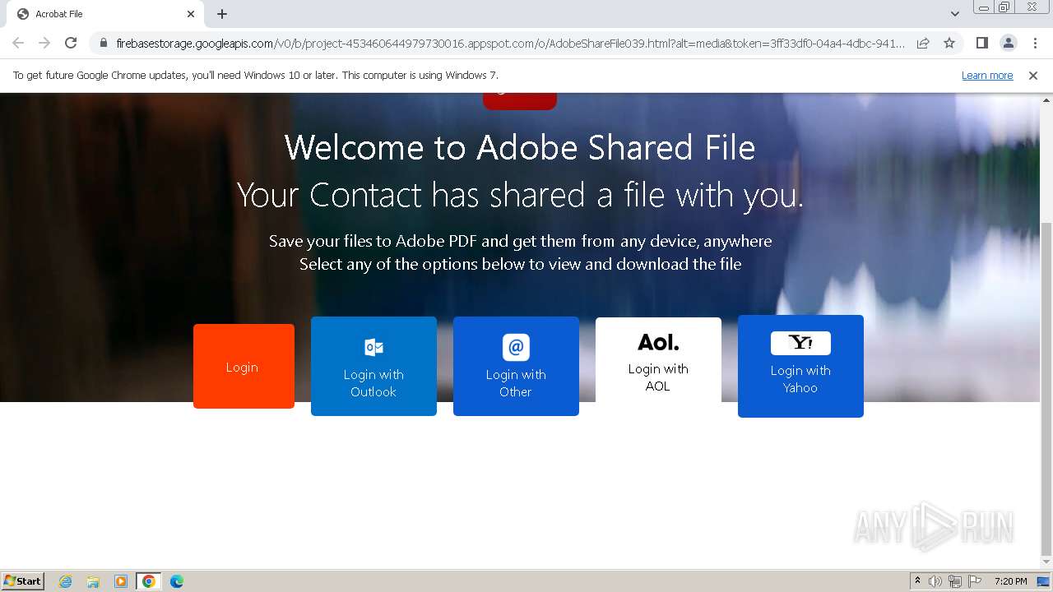This screenshot has height=592, width=1053.
Task: Reload the current page
Action: [x=71, y=43]
